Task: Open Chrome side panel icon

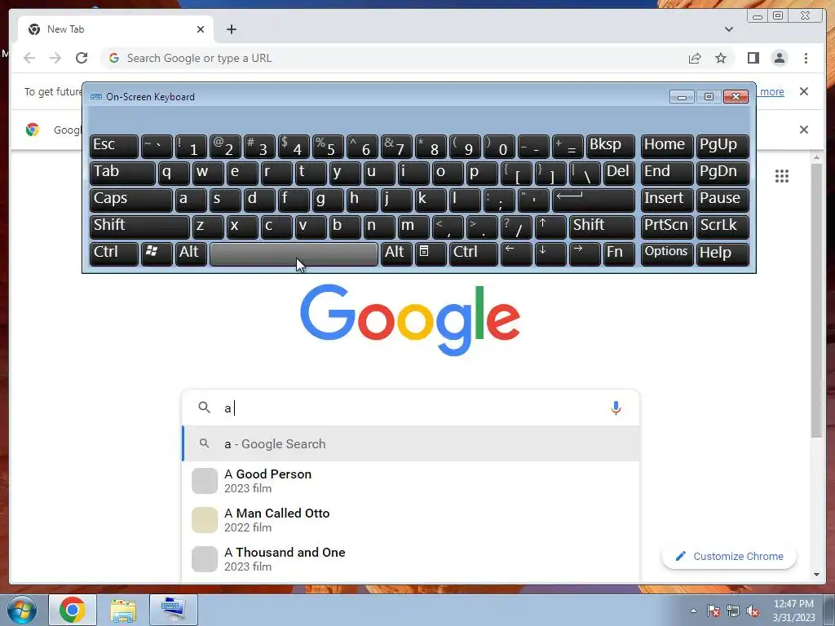Action: pos(753,58)
